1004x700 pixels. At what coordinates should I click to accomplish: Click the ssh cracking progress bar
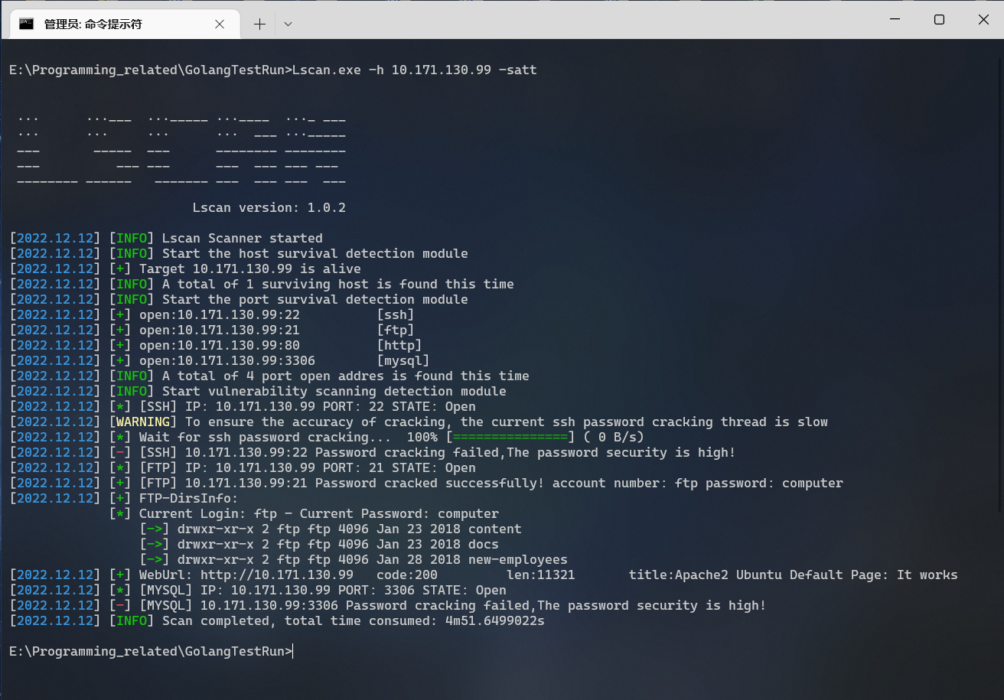tap(510, 437)
